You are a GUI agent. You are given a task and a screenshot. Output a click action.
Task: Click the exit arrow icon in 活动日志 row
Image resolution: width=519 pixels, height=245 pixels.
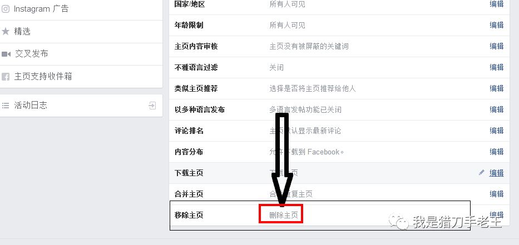[x=152, y=106]
